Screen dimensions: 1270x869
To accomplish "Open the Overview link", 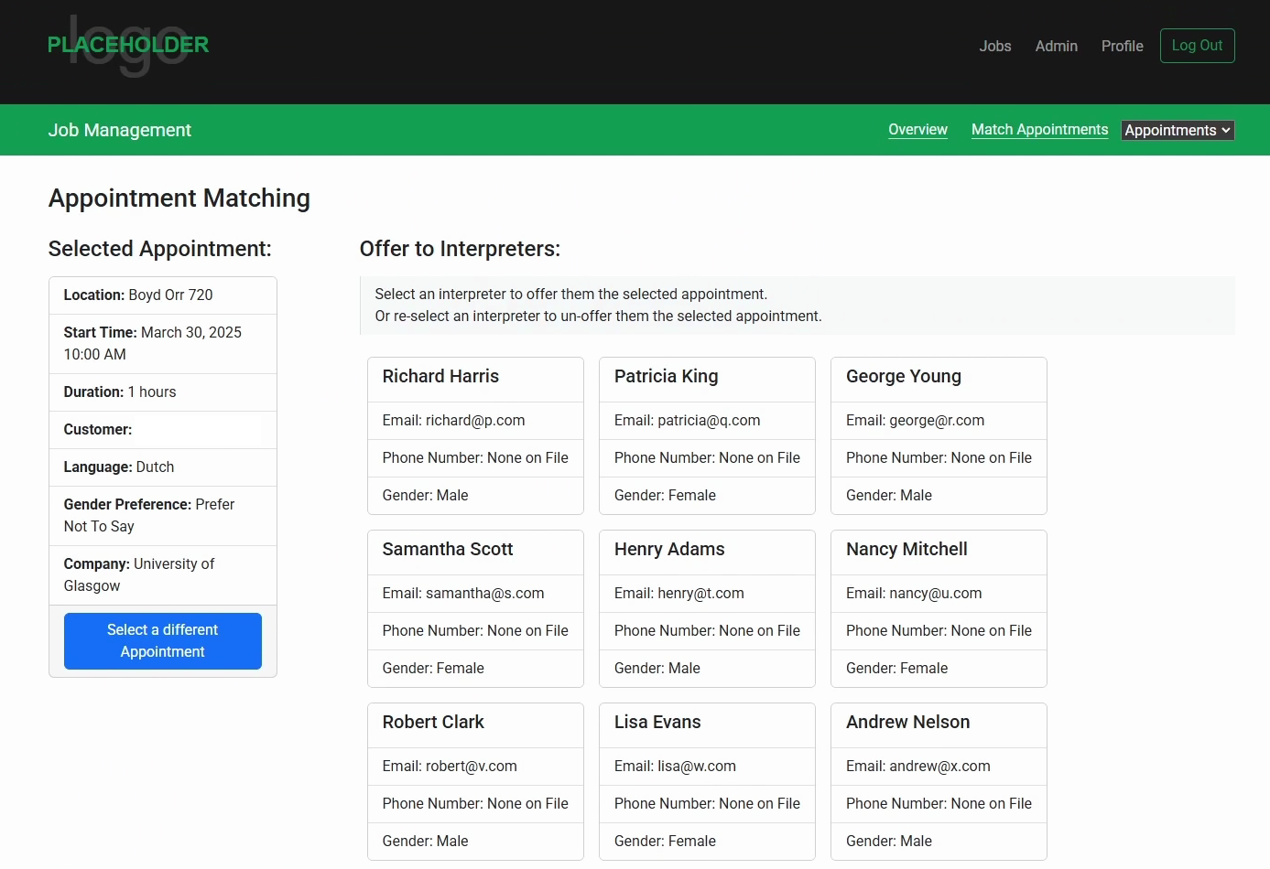I will [917, 130].
